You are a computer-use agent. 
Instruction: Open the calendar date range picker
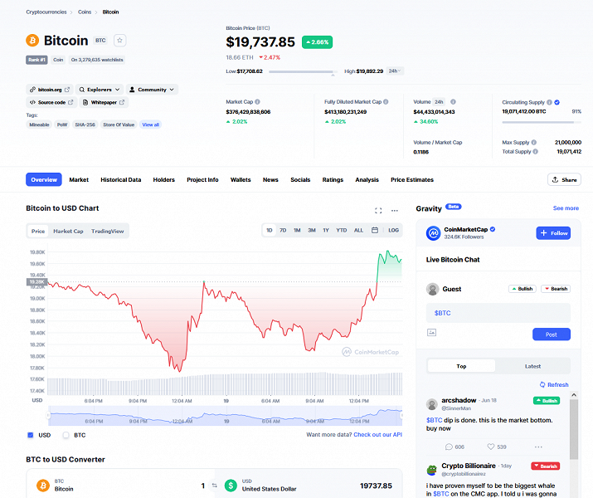click(x=375, y=230)
